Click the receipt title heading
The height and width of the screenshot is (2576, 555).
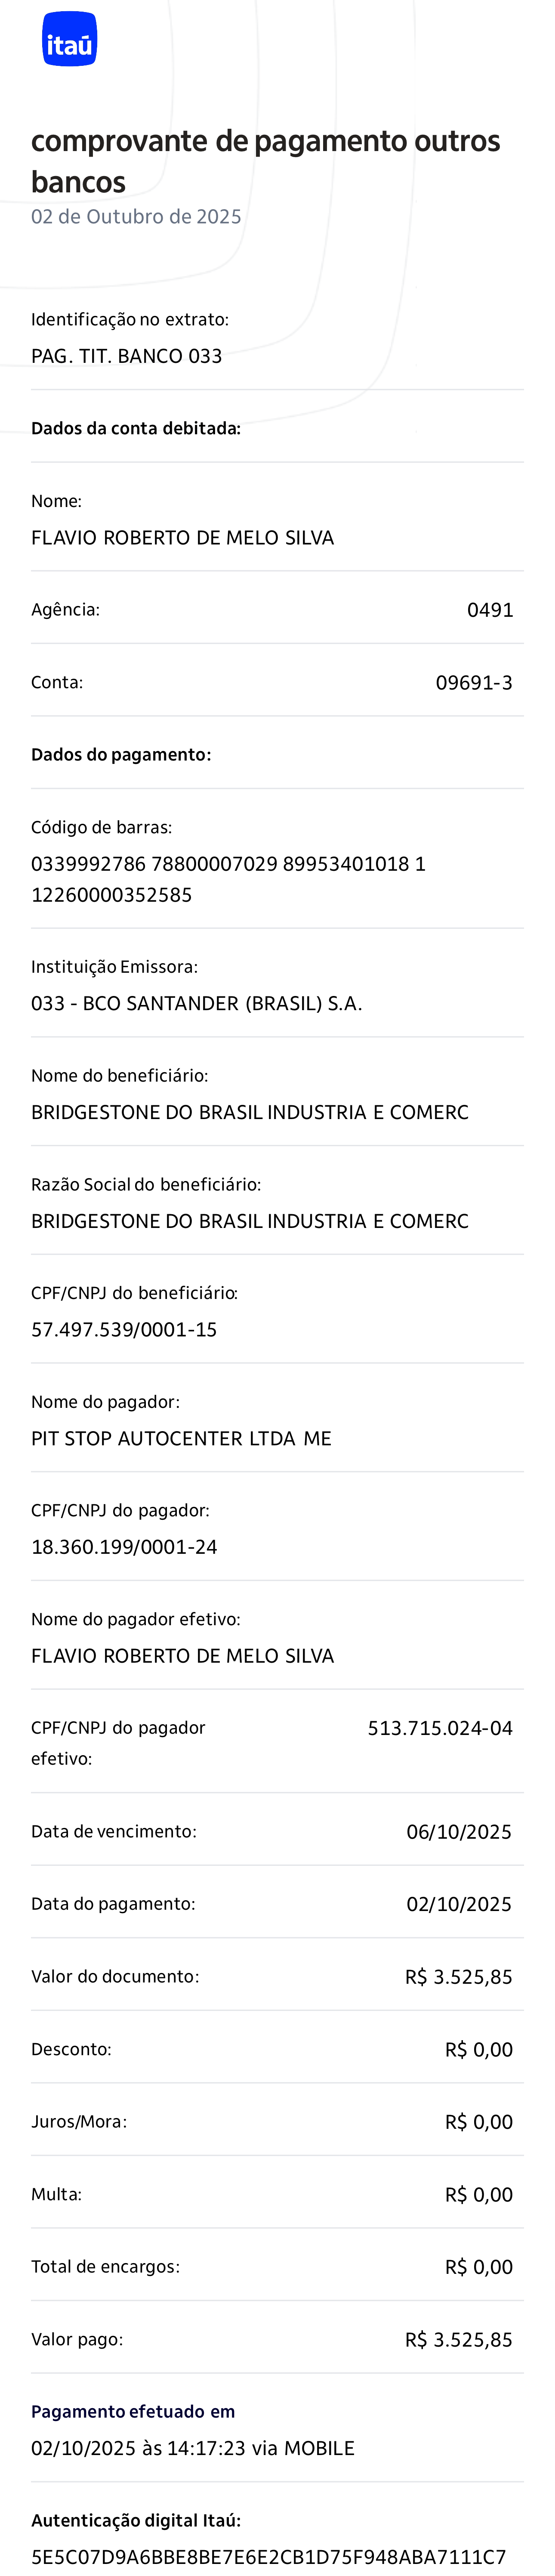point(265,160)
